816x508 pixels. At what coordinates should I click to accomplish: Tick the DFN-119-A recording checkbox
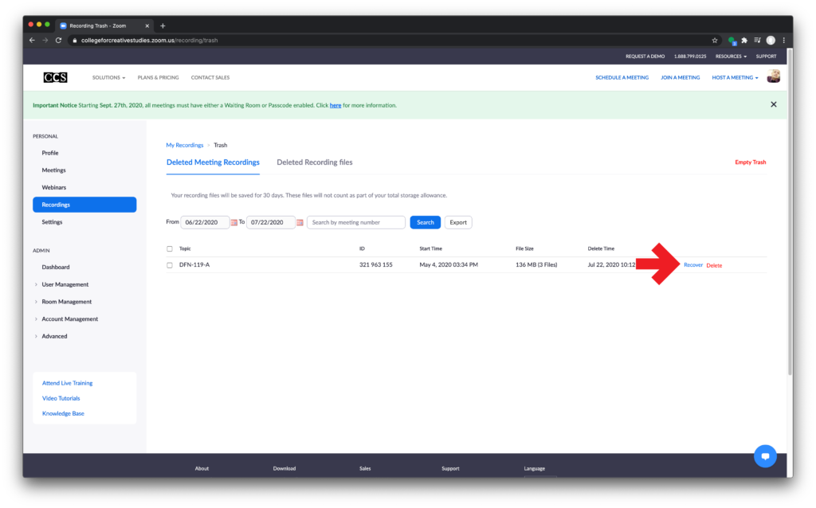[x=170, y=265]
